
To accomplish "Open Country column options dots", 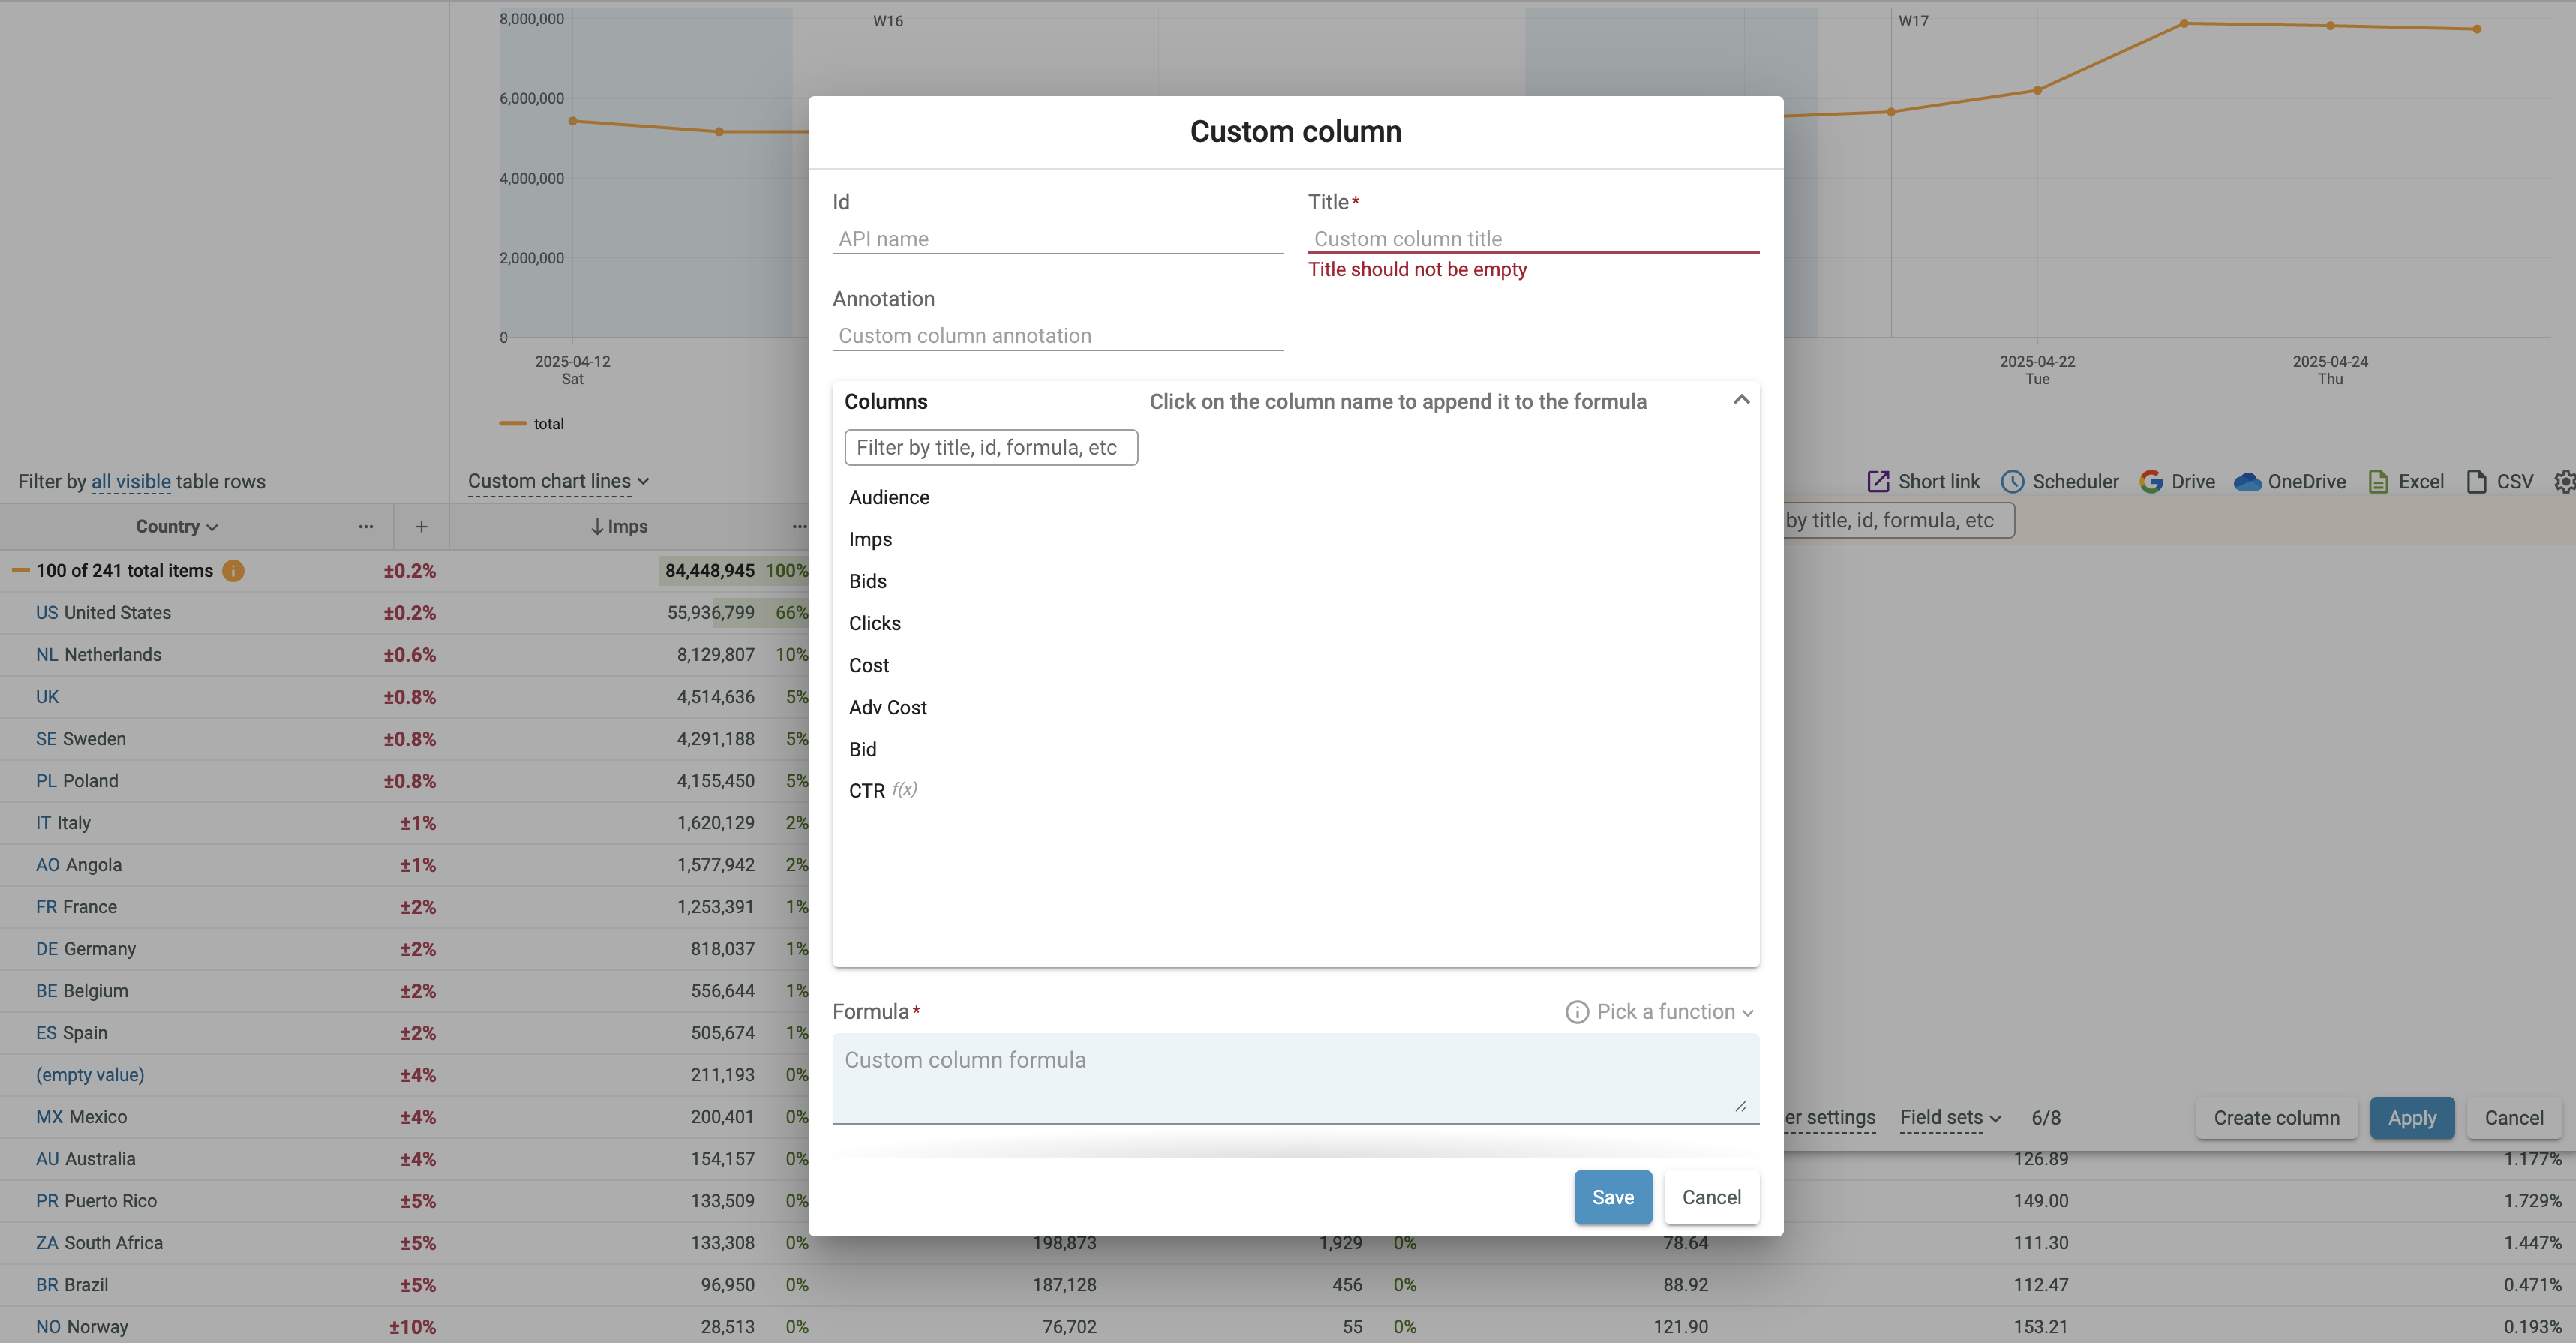I will pyautogui.click(x=366, y=526).
